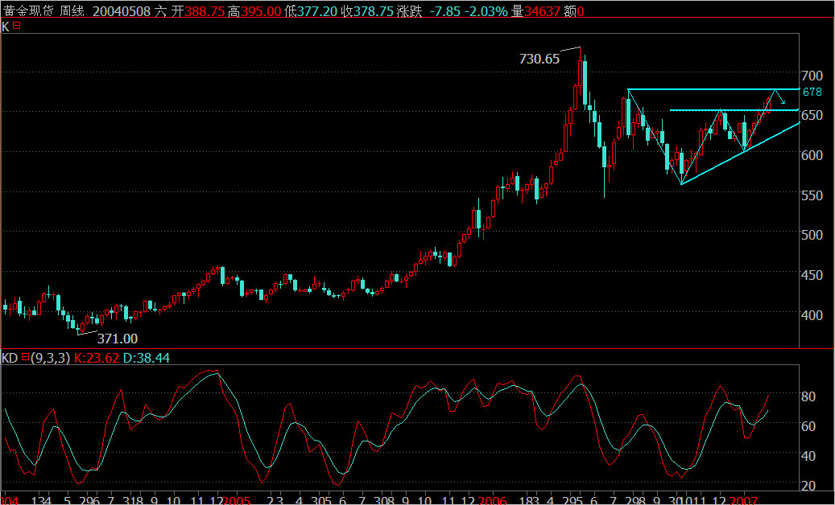Click the D:38.44 indicator value
The image size is (835, 505).
coord(147,359)
